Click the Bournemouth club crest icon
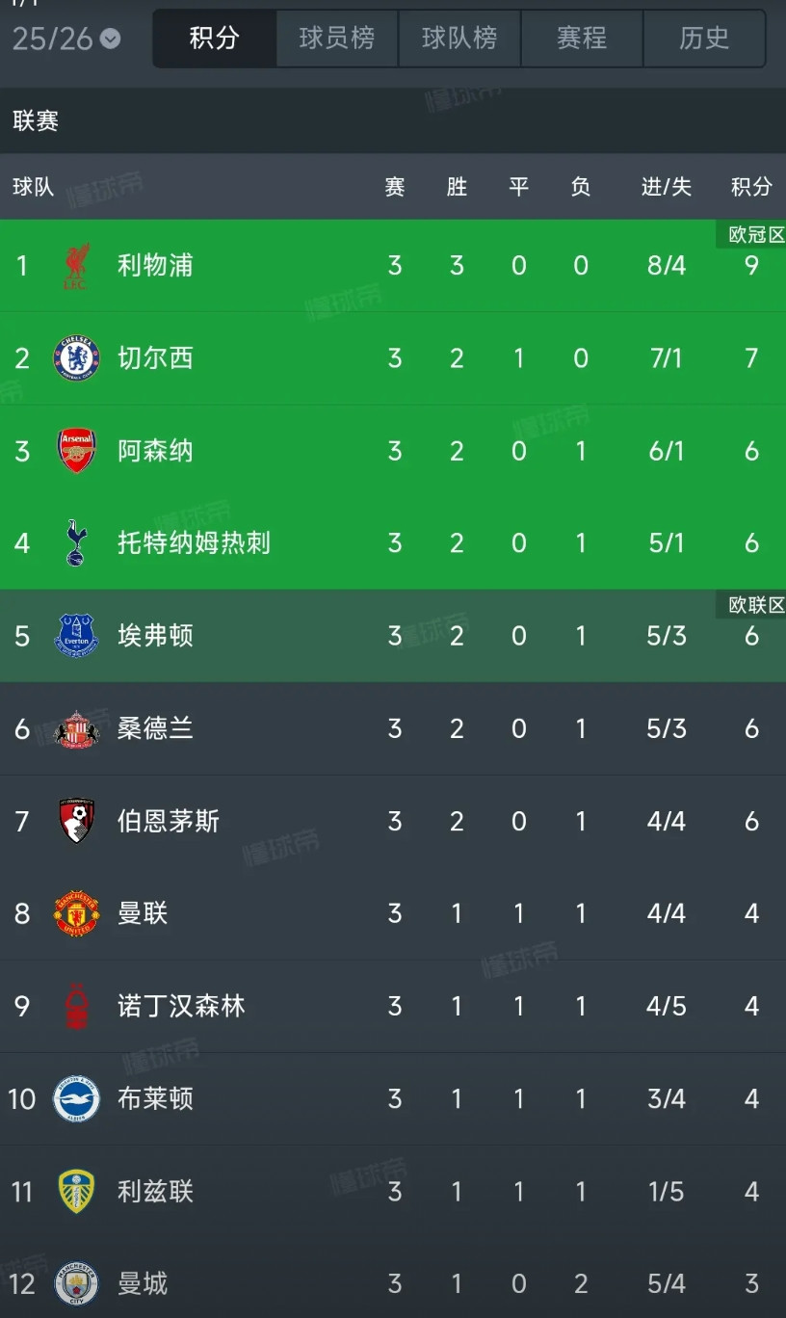 pos(76,821)
